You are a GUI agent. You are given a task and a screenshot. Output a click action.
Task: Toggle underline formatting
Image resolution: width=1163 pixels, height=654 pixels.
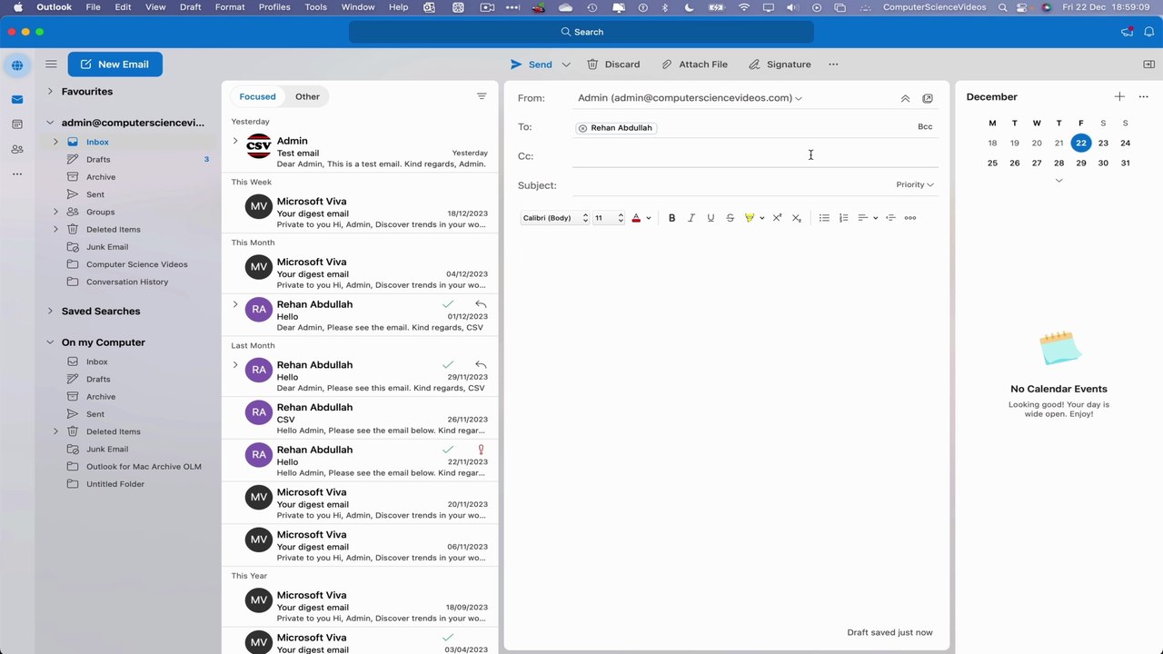[x=711, y=218]
